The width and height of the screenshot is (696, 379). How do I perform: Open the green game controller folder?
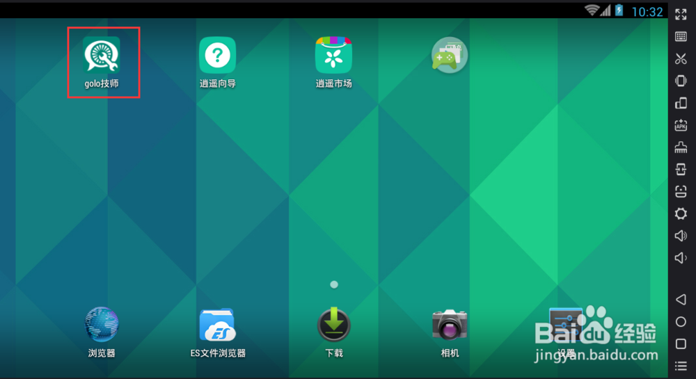pos(450,55)
